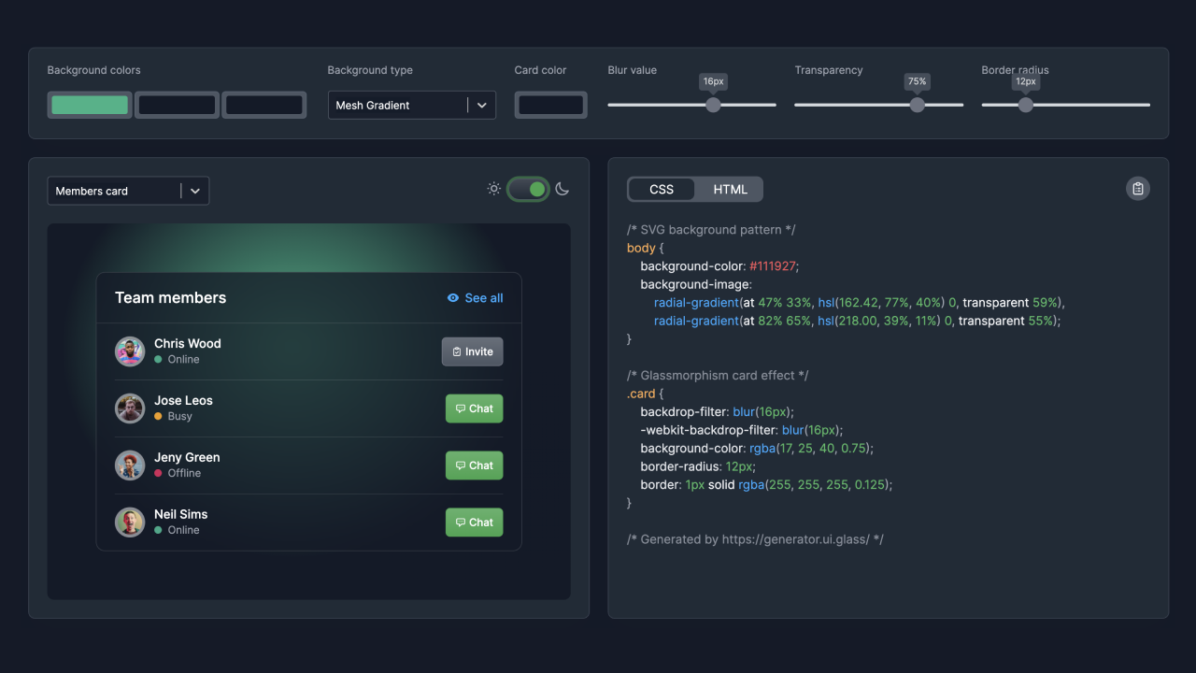The image size is (1196, 673).
Task: Click the chat bubble icon beside Neil Sims
Action: pos(461,523)
